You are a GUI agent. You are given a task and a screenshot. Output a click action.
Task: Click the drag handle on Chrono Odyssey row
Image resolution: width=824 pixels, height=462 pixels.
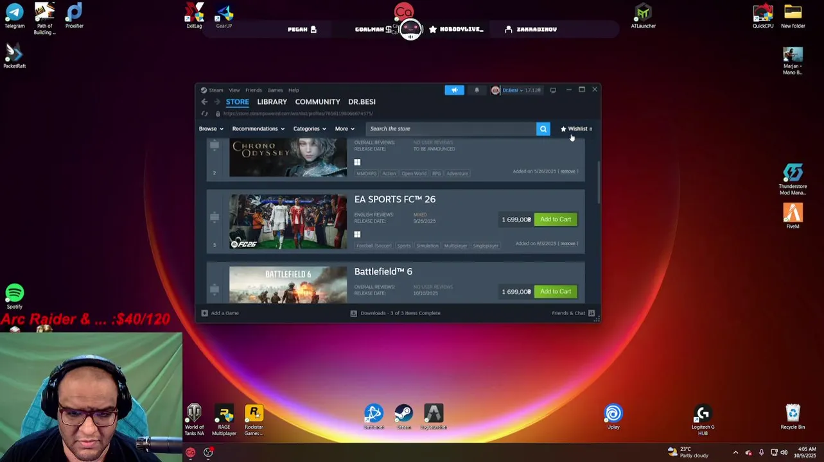[x=215, y=146]
